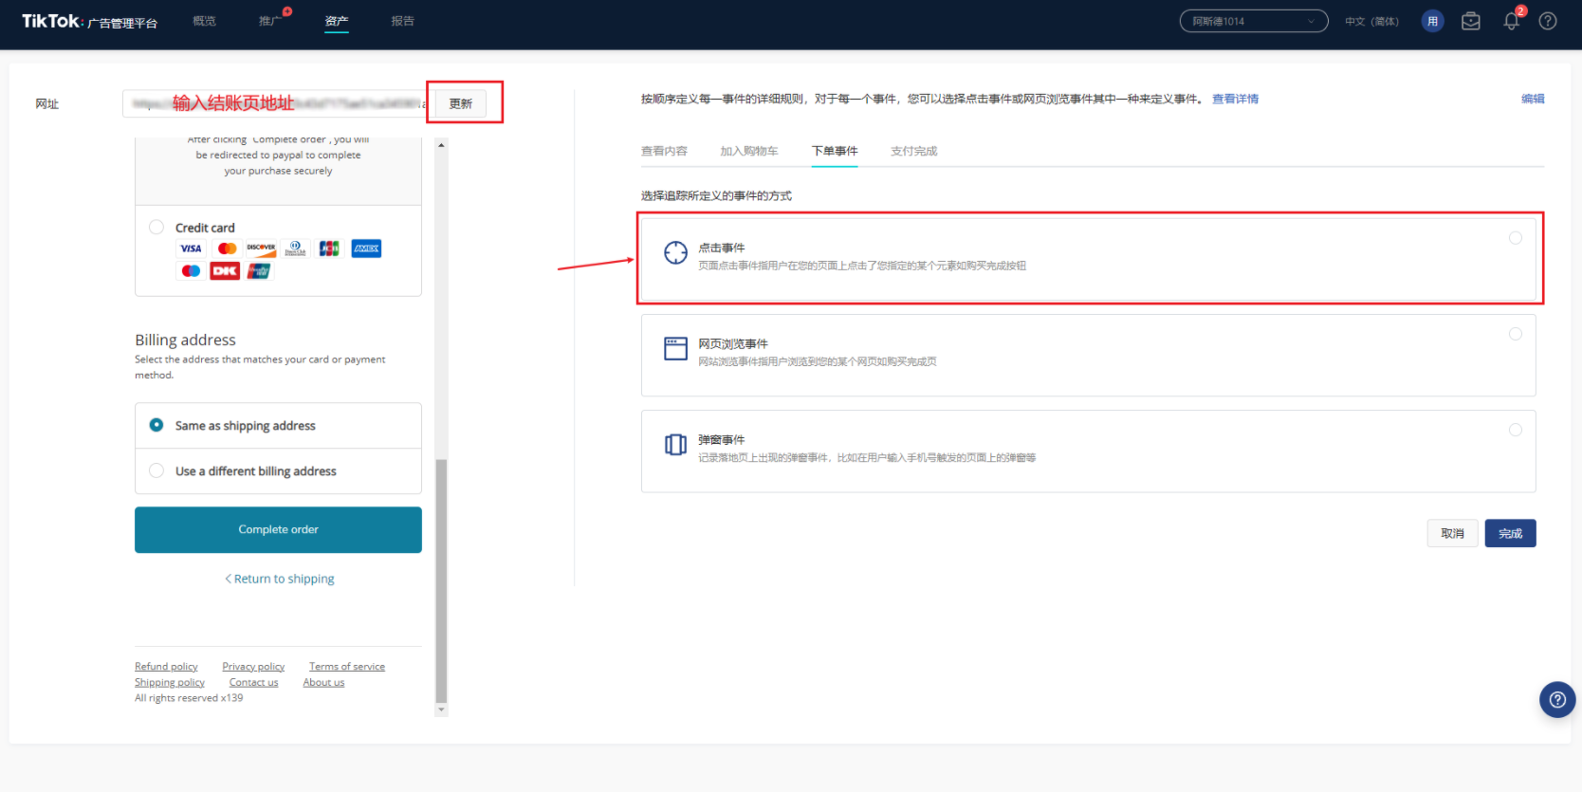Image resolution: width=1582 pixels, height=792 pixels.
Task: Open the notifications bell icon
Action: [1511, 21]
